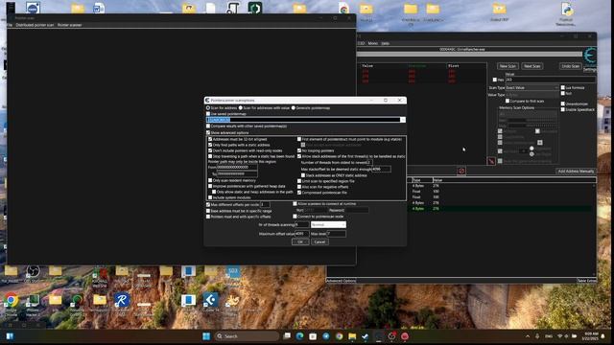Click the Windows Start button
This screenshot has height=345, width=614.
(206, 336)
